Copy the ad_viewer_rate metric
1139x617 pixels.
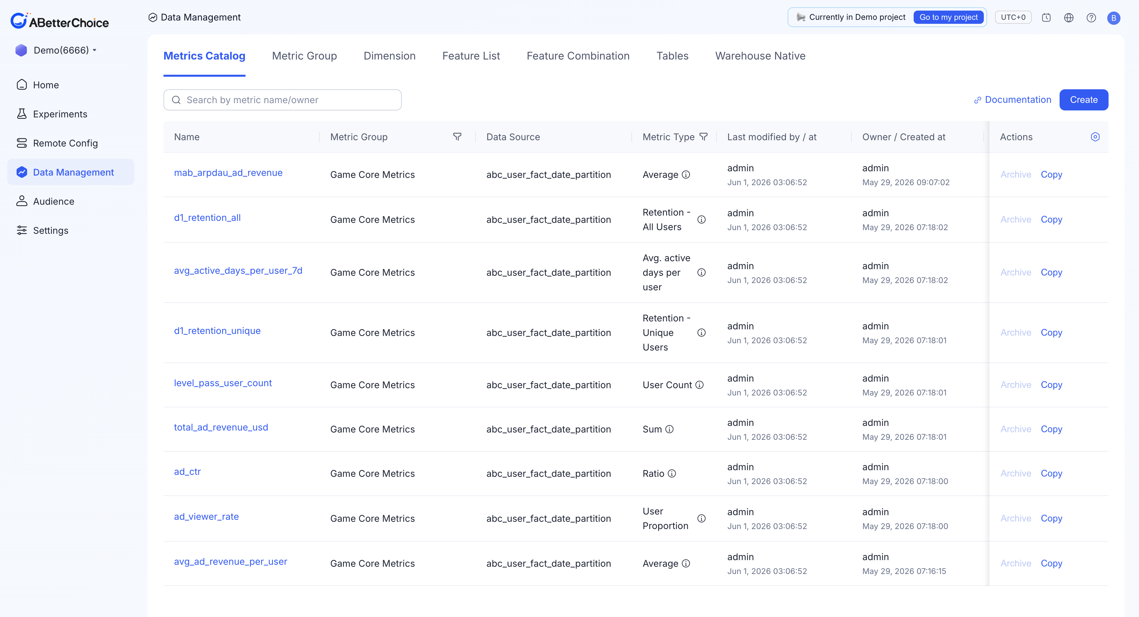coord(1051,518)
